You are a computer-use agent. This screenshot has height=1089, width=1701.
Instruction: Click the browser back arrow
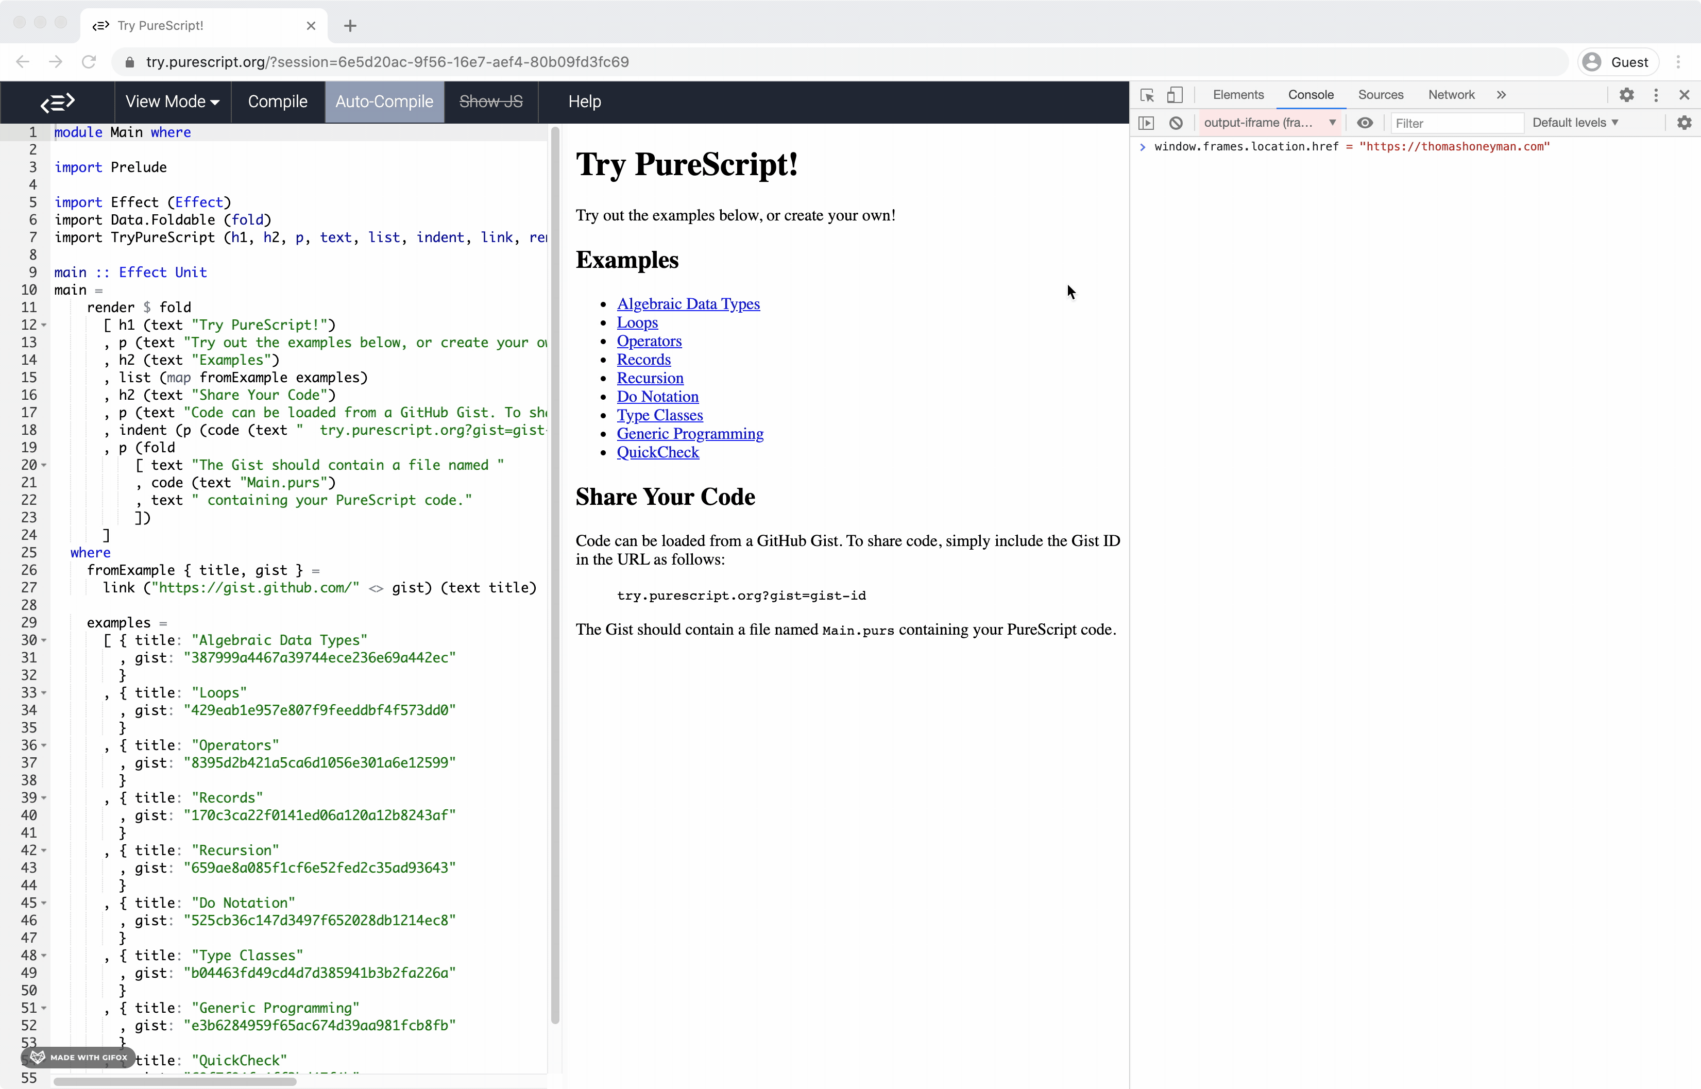pyautogui.click(x=23, y=62)
